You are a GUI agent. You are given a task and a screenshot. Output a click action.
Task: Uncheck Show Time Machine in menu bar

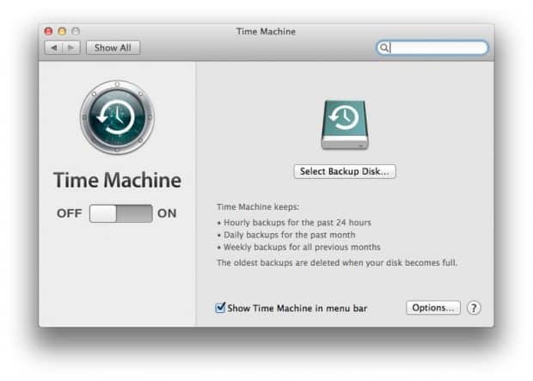point(220,308)
